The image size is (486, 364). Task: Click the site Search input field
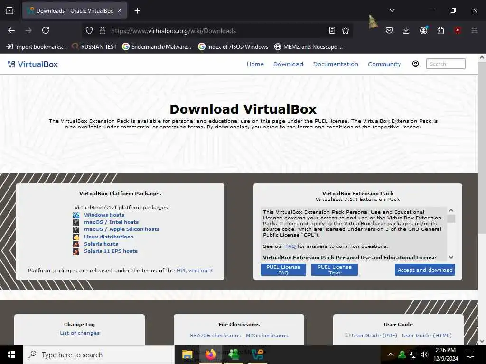coord(446,64)
